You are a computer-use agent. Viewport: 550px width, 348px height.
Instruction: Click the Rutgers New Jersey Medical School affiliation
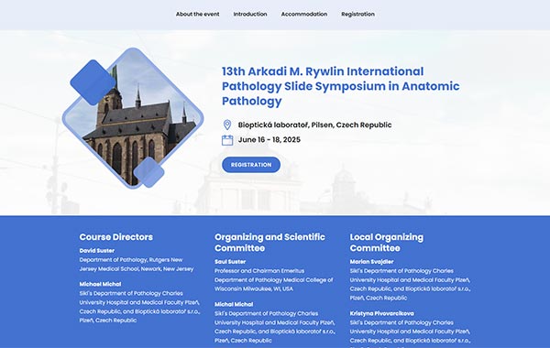click(137, 265)
